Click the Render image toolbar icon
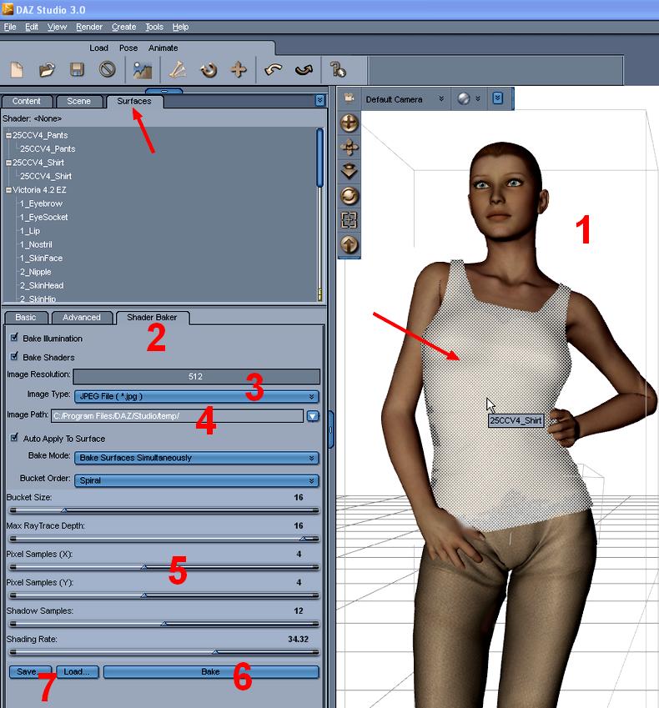This screenshot has height=708, width=659. coord(143,70)
